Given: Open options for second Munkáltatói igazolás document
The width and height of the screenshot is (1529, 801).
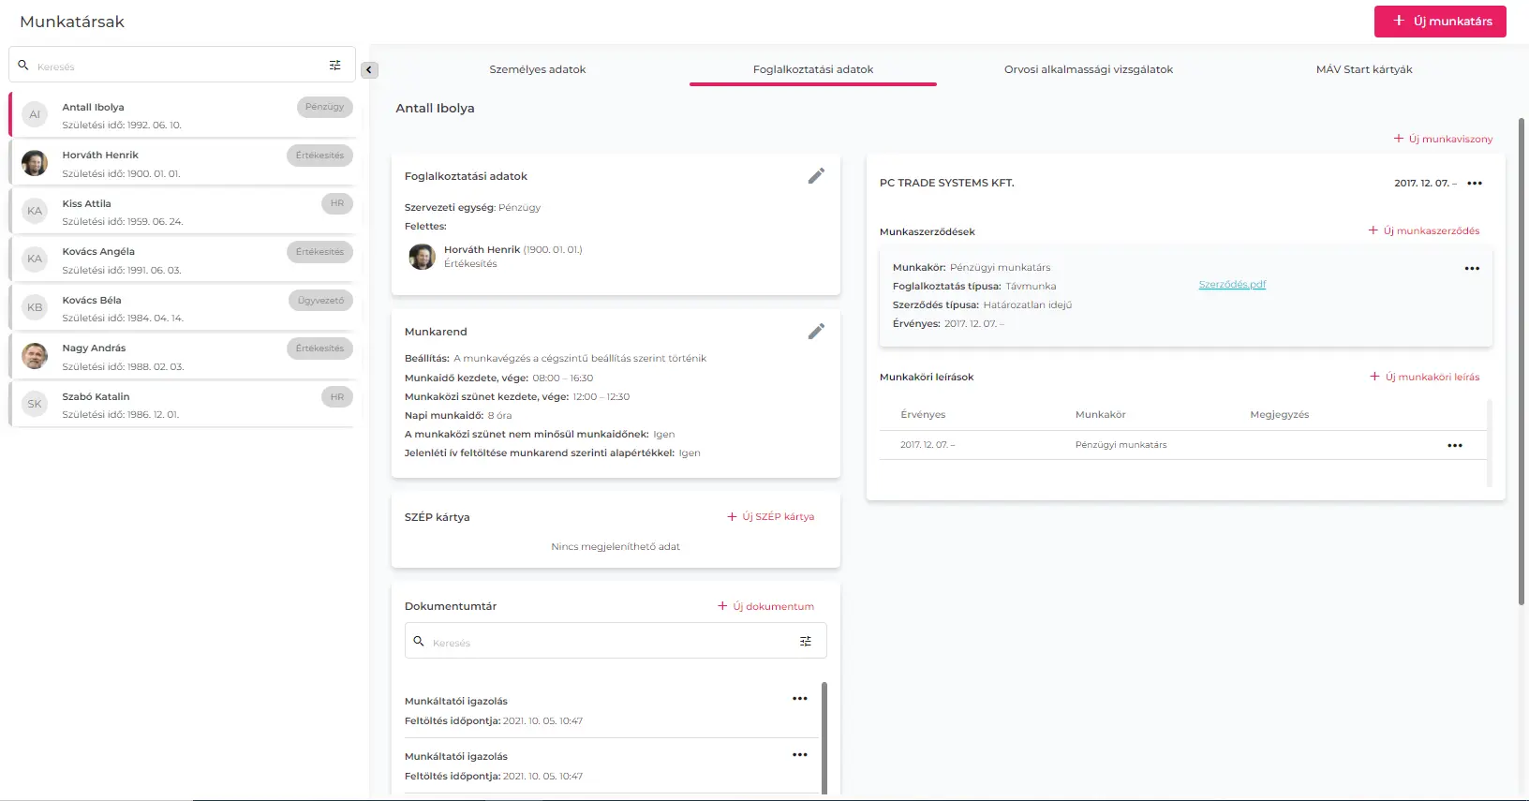Looking at the screenshot, I should [799, 755].
